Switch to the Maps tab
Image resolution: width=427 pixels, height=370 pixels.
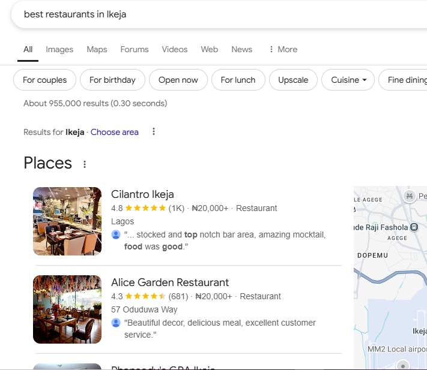(x=97, y=49)
